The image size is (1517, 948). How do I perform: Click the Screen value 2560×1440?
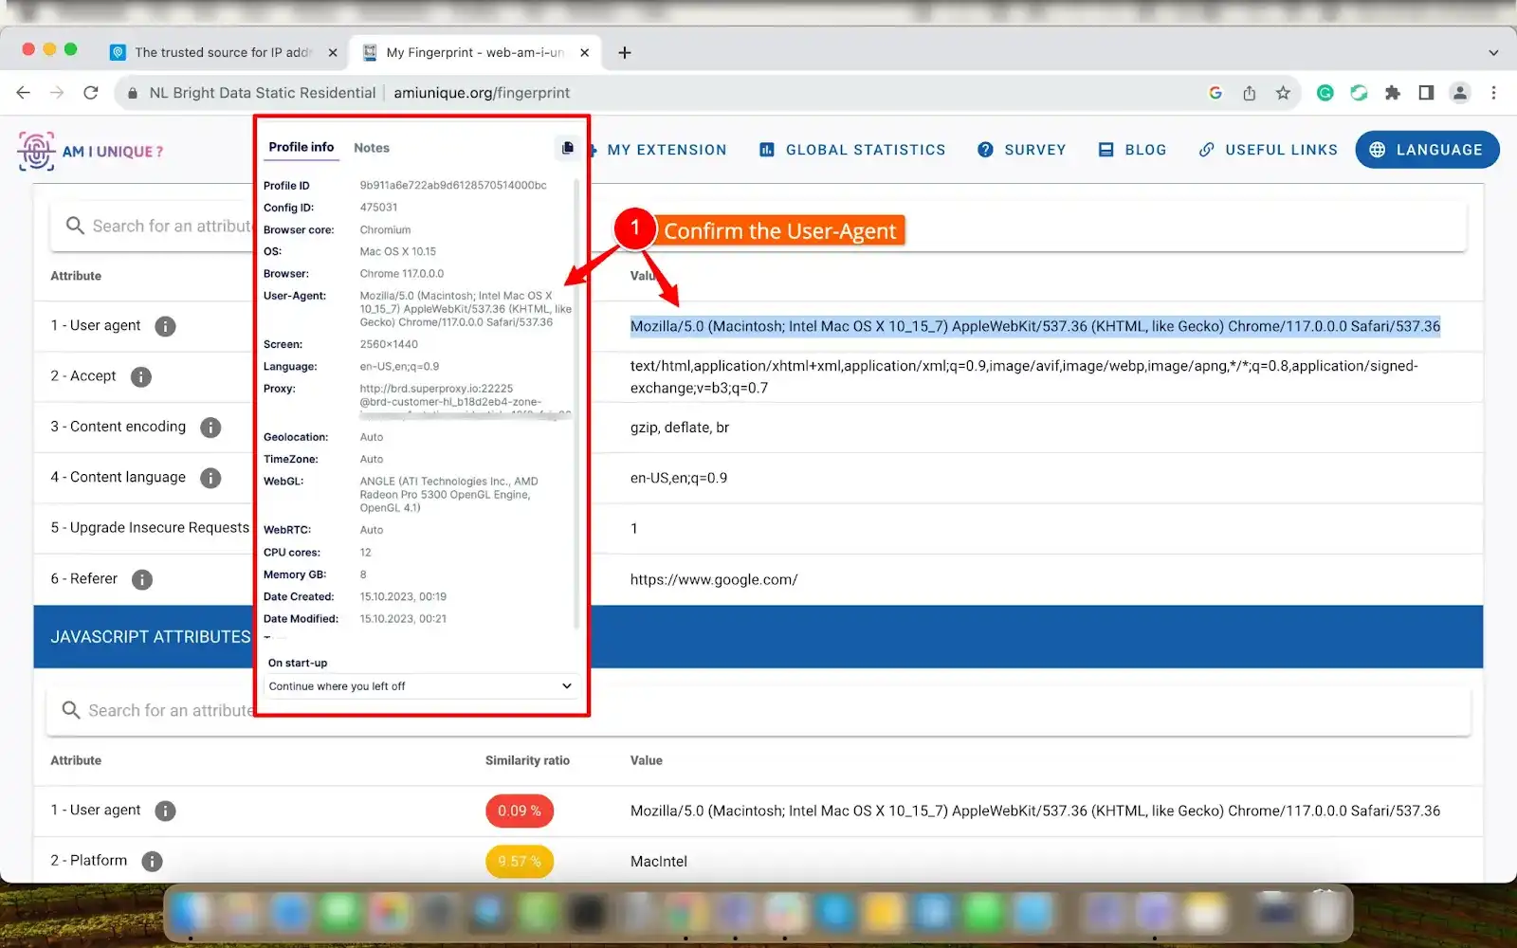pos(389,344)
